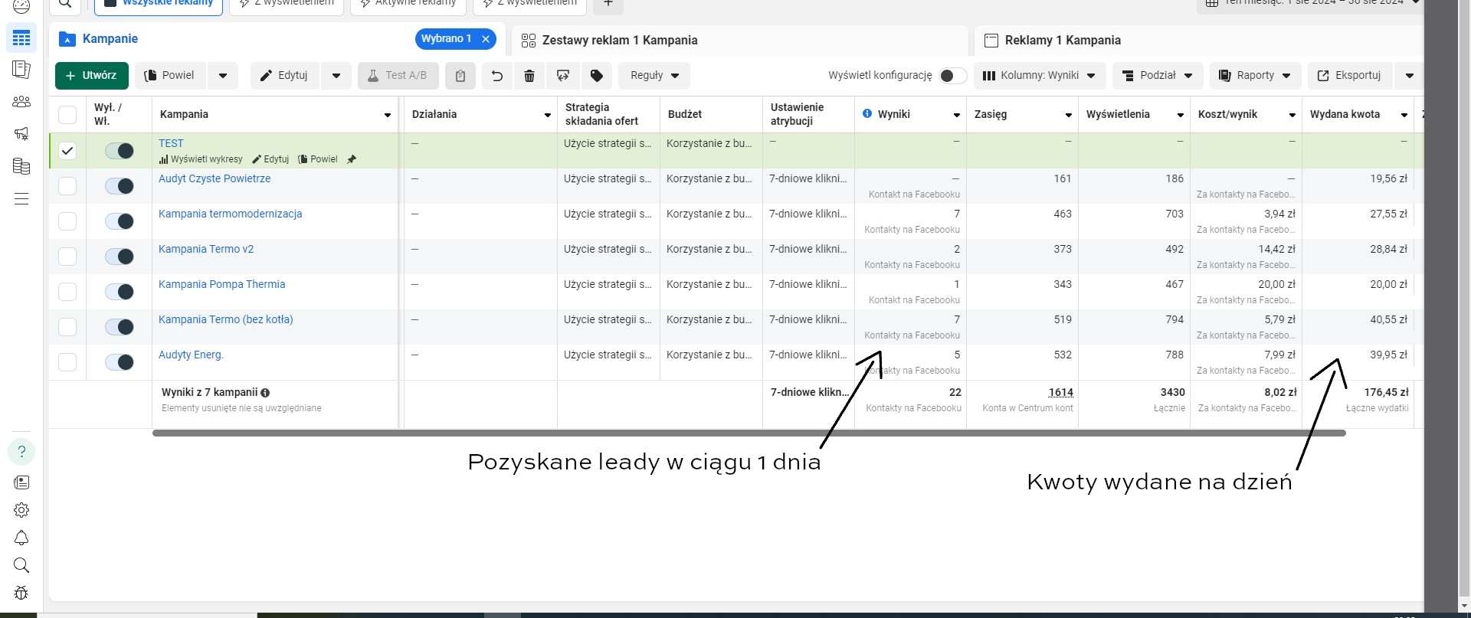The height and width of the screenshot is (618, 1471).
Task: Open the Kampania Termo (bez kotła) link
Action: point(225,319)
